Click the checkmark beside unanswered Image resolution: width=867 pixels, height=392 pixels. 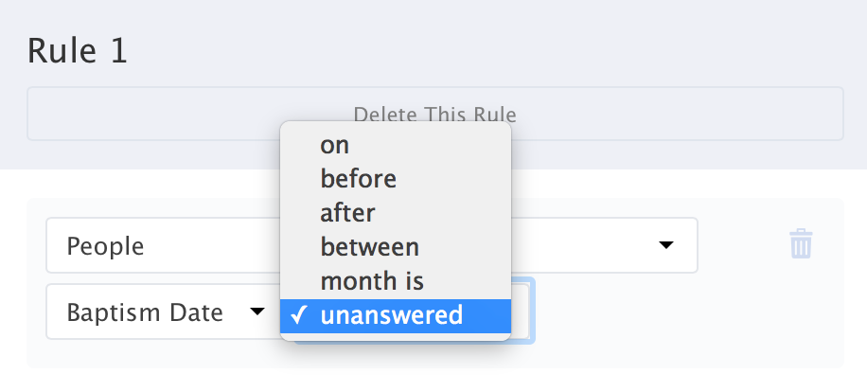(300, 315)
